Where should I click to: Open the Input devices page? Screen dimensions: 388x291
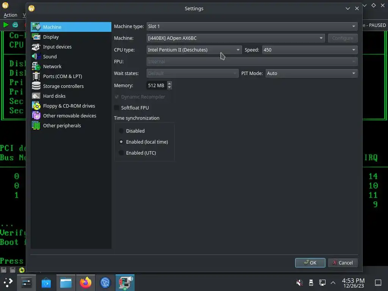(x=71, y=47)
